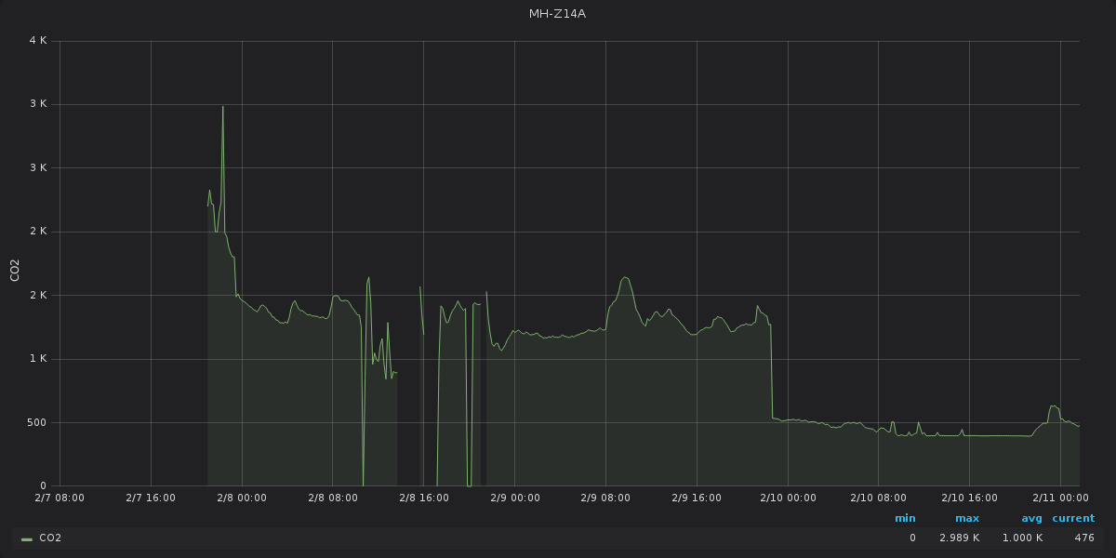Sort legend by min column header
This screenshot has width=1116, height=558.
[x=905, y=518]
